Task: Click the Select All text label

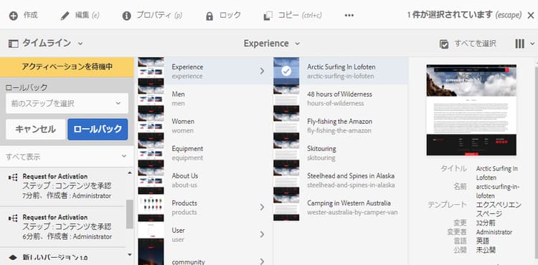Action: (x=475, y=44)
